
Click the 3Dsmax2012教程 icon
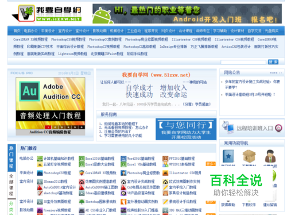click(40, 182)
